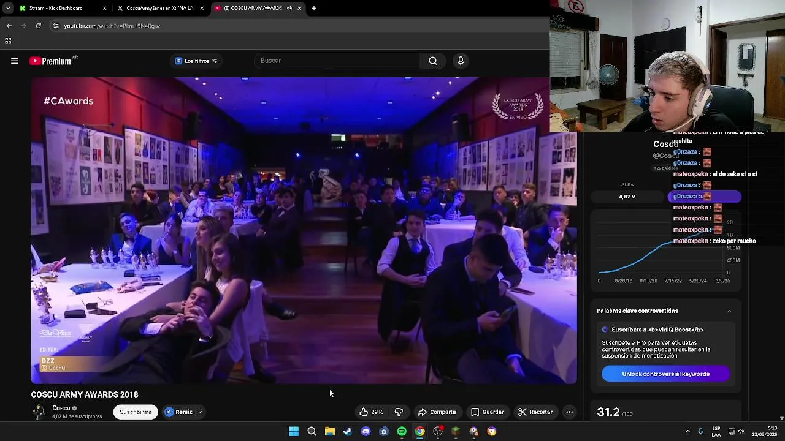Open the Chrome apps grid shortcut
The image size is (785, 441).
point(8,41)
